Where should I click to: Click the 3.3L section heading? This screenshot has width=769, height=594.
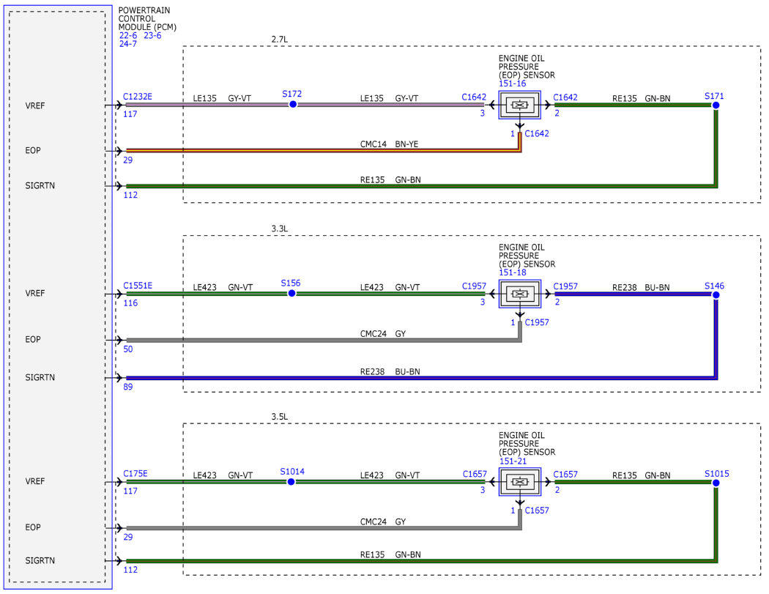[280, 229]
